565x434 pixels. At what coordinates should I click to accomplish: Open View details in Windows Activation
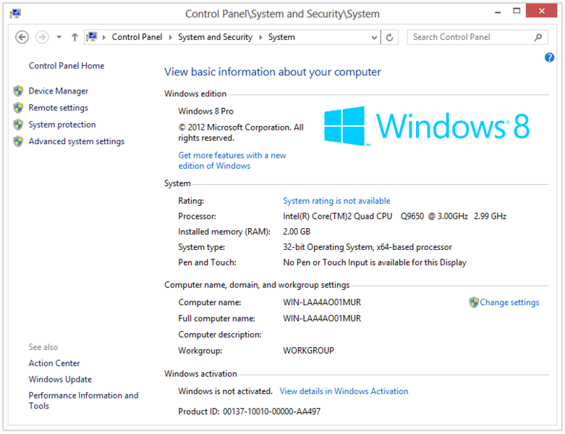click(344, 391)
